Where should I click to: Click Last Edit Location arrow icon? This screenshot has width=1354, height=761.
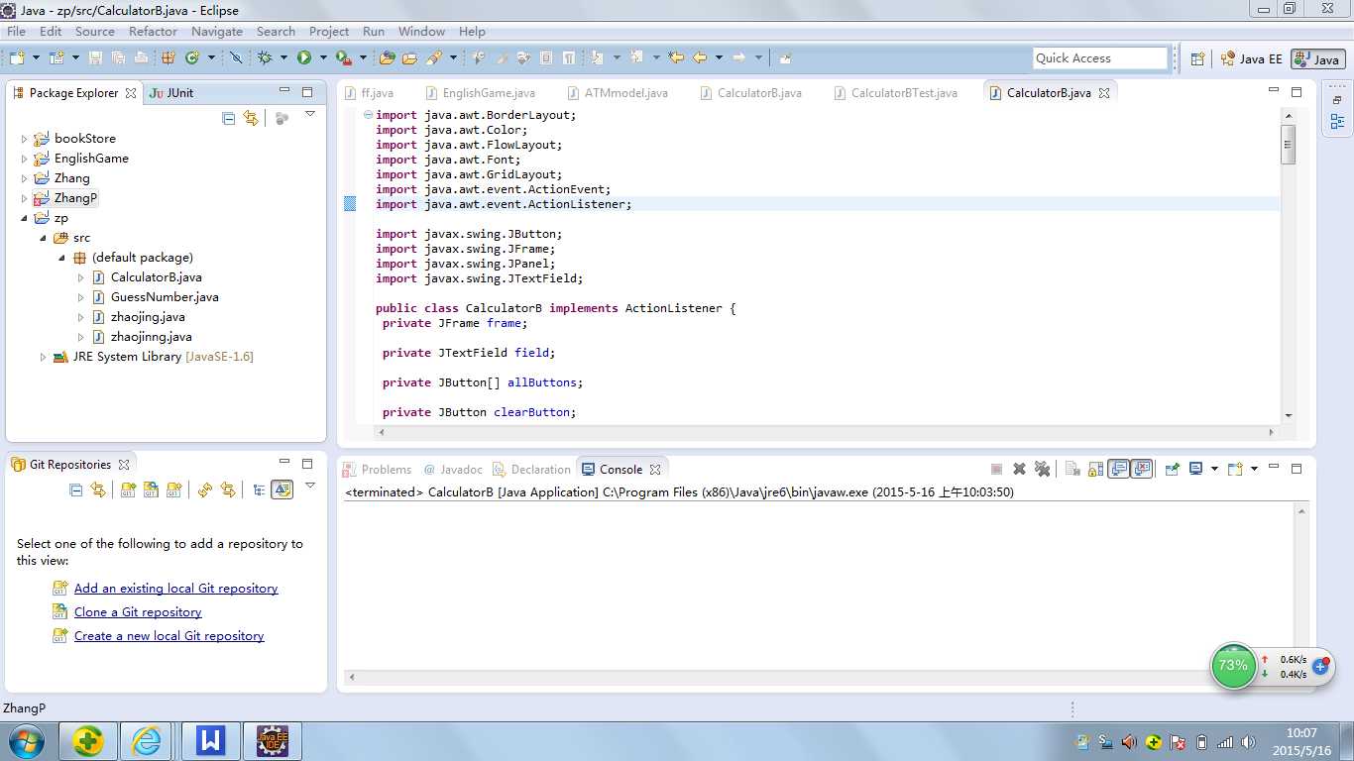pos(676,58)
